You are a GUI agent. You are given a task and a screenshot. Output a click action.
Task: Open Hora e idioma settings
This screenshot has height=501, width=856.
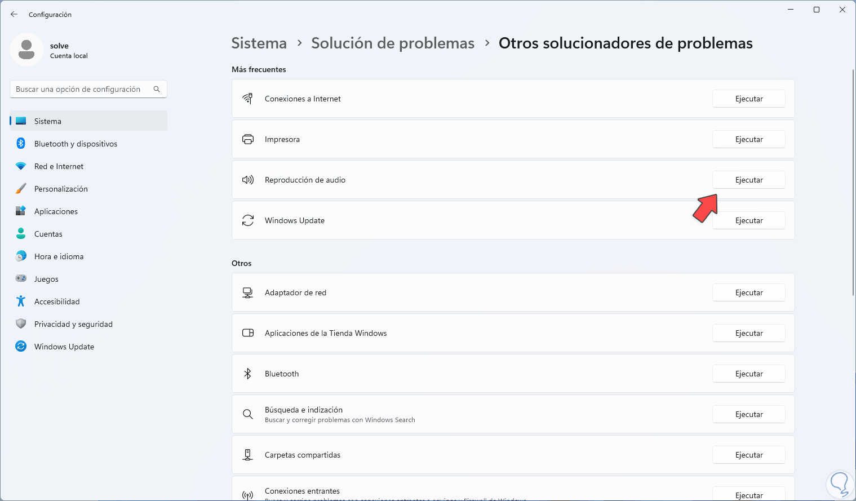(x=59, y=256)
